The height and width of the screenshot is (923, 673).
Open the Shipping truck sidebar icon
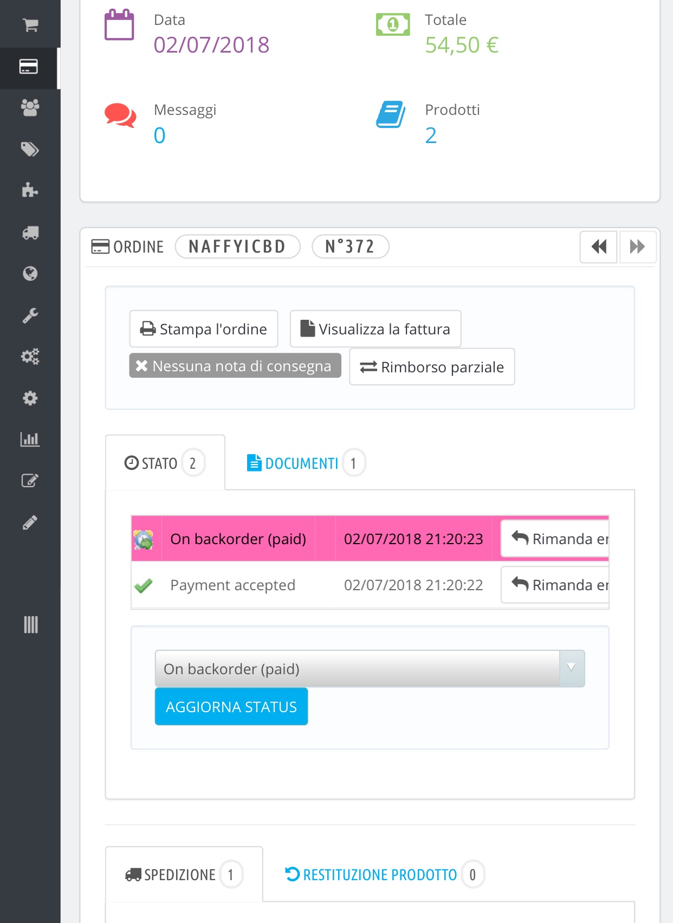(x=30, y=233)
